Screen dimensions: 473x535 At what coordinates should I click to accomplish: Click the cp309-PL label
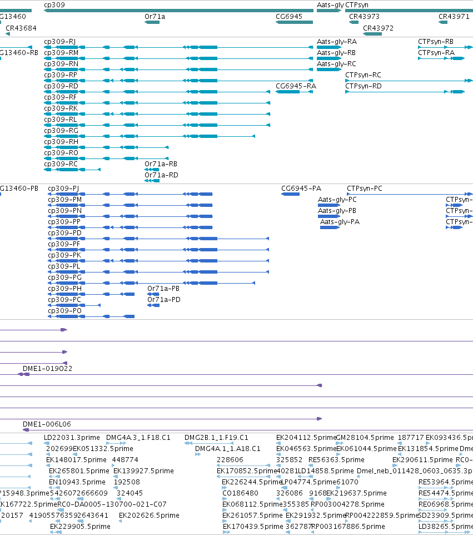[64, 266]
